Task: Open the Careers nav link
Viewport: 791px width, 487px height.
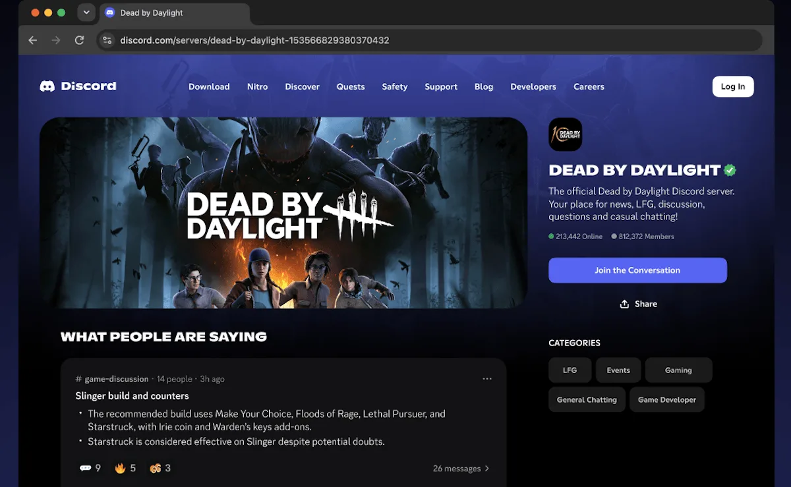Action: coord(589,86)
